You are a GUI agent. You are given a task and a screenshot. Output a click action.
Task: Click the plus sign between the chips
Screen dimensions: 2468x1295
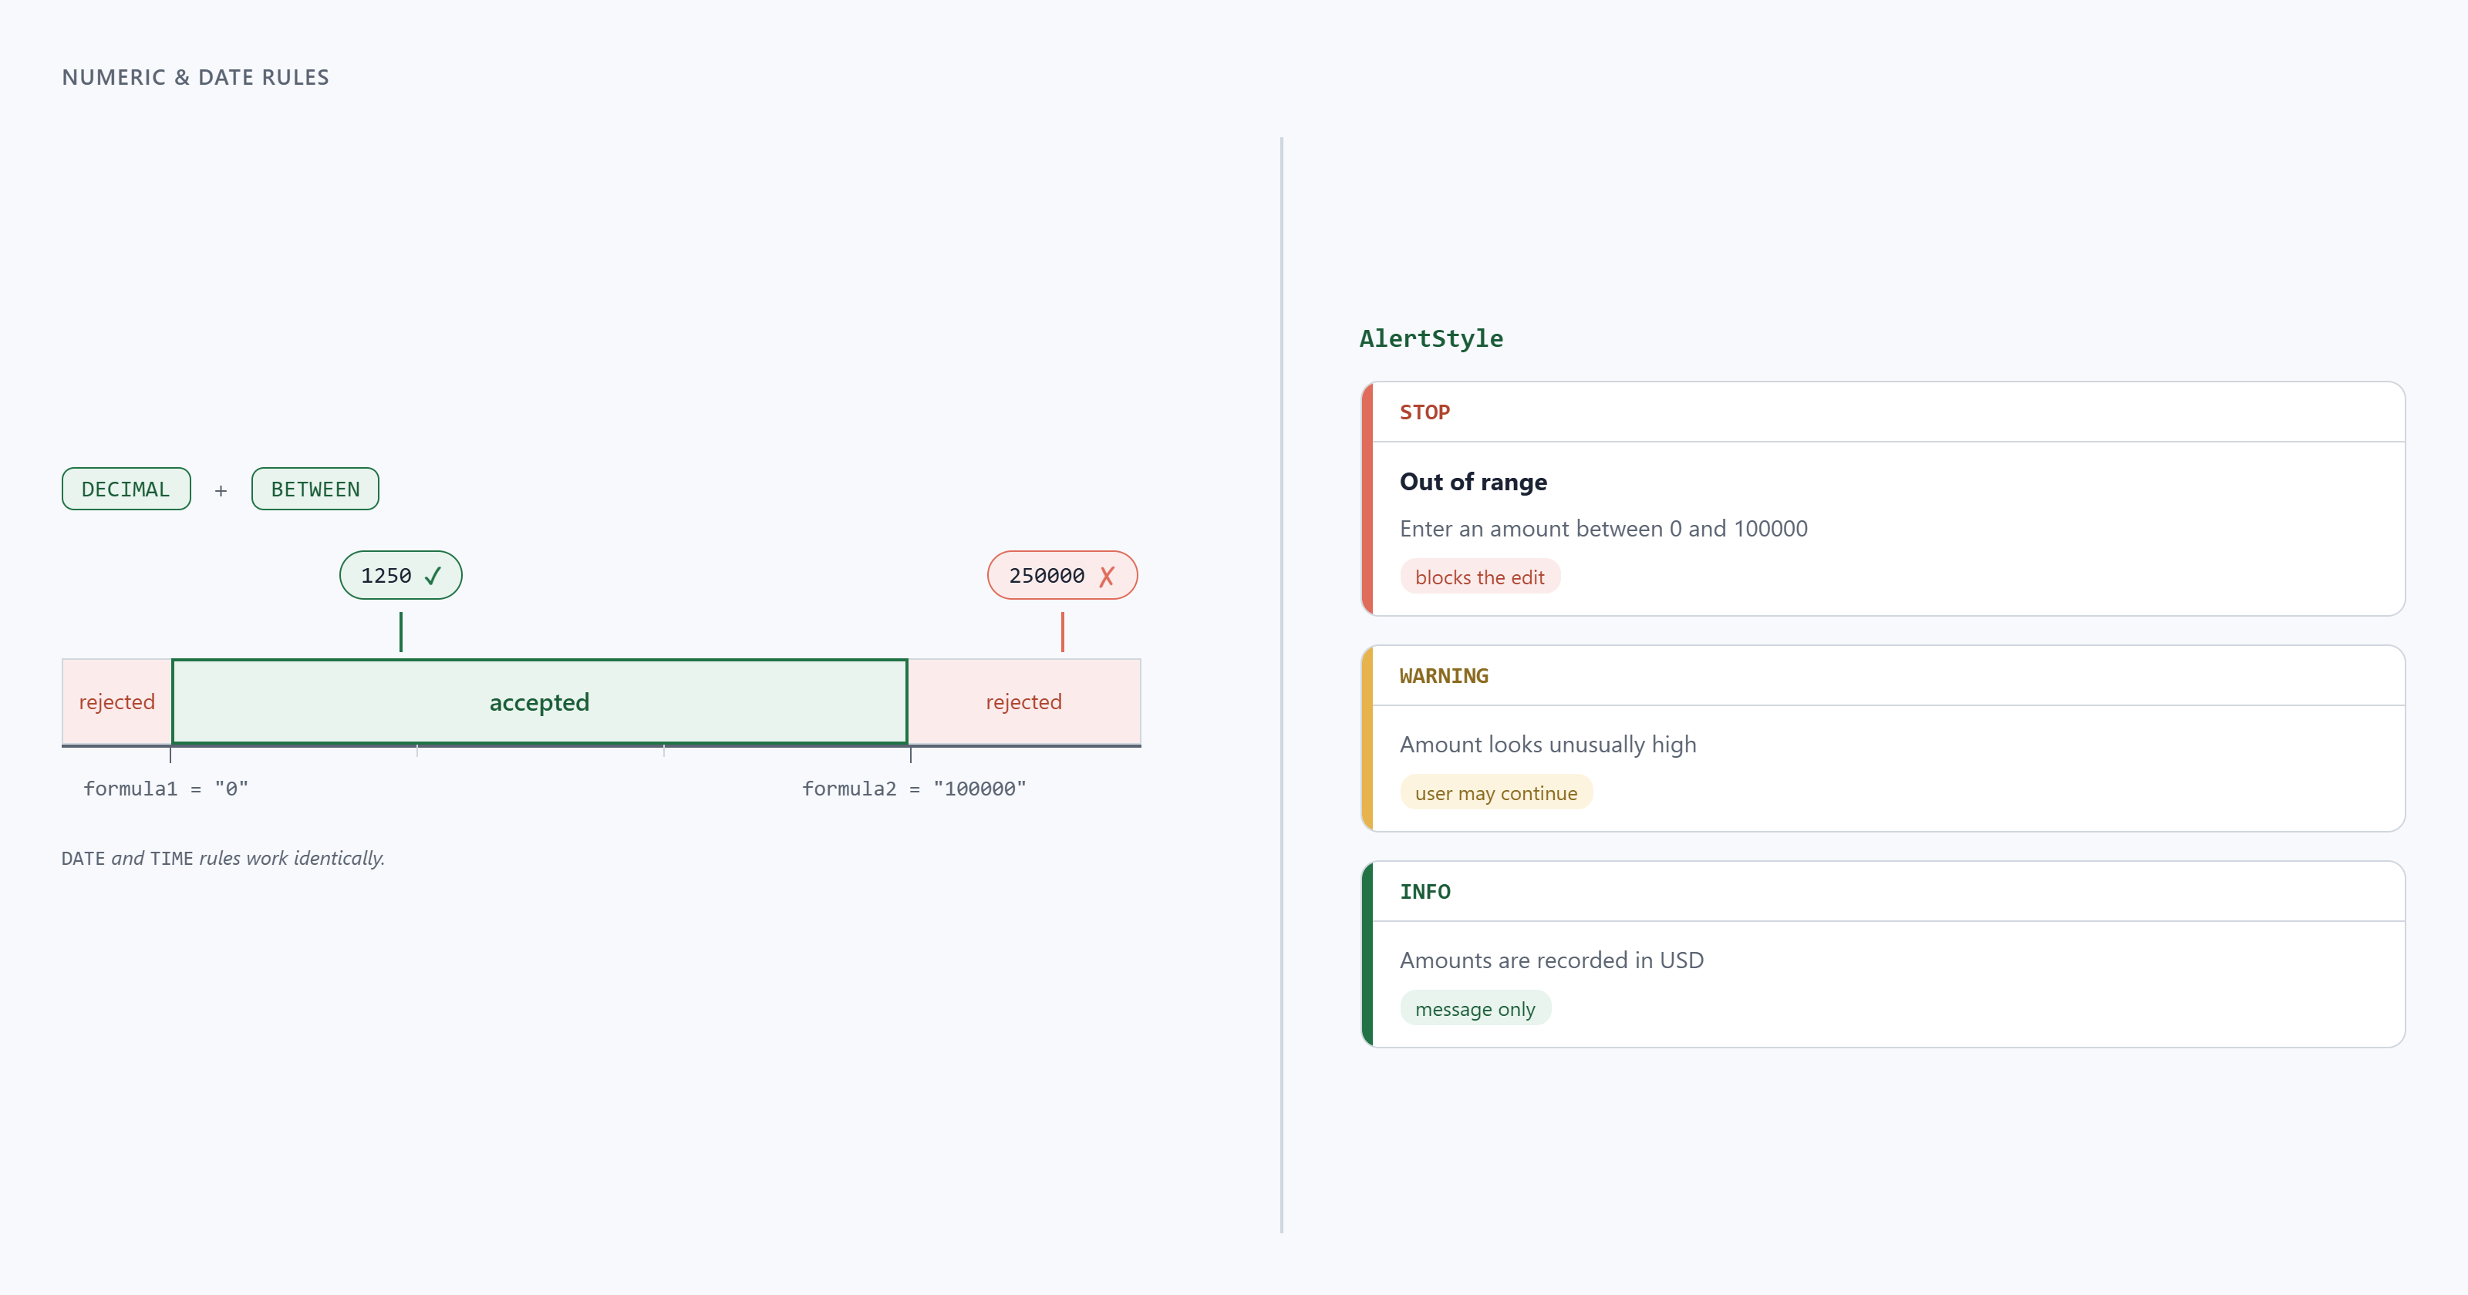[x=221, y=490]
